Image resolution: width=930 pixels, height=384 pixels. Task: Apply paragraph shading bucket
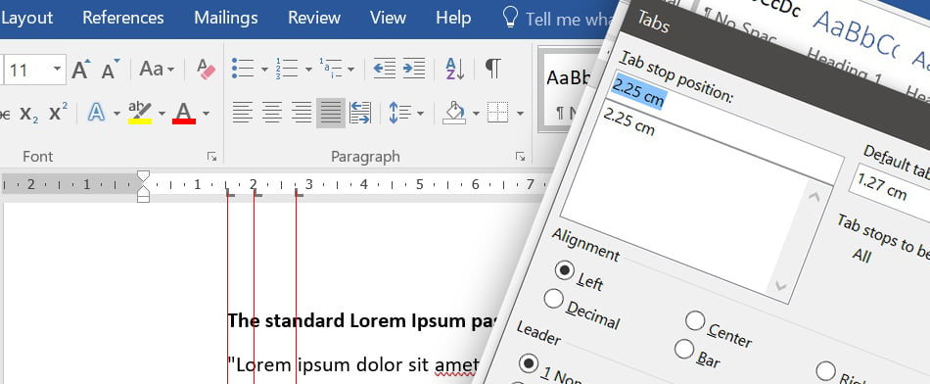tap(453, 113)
